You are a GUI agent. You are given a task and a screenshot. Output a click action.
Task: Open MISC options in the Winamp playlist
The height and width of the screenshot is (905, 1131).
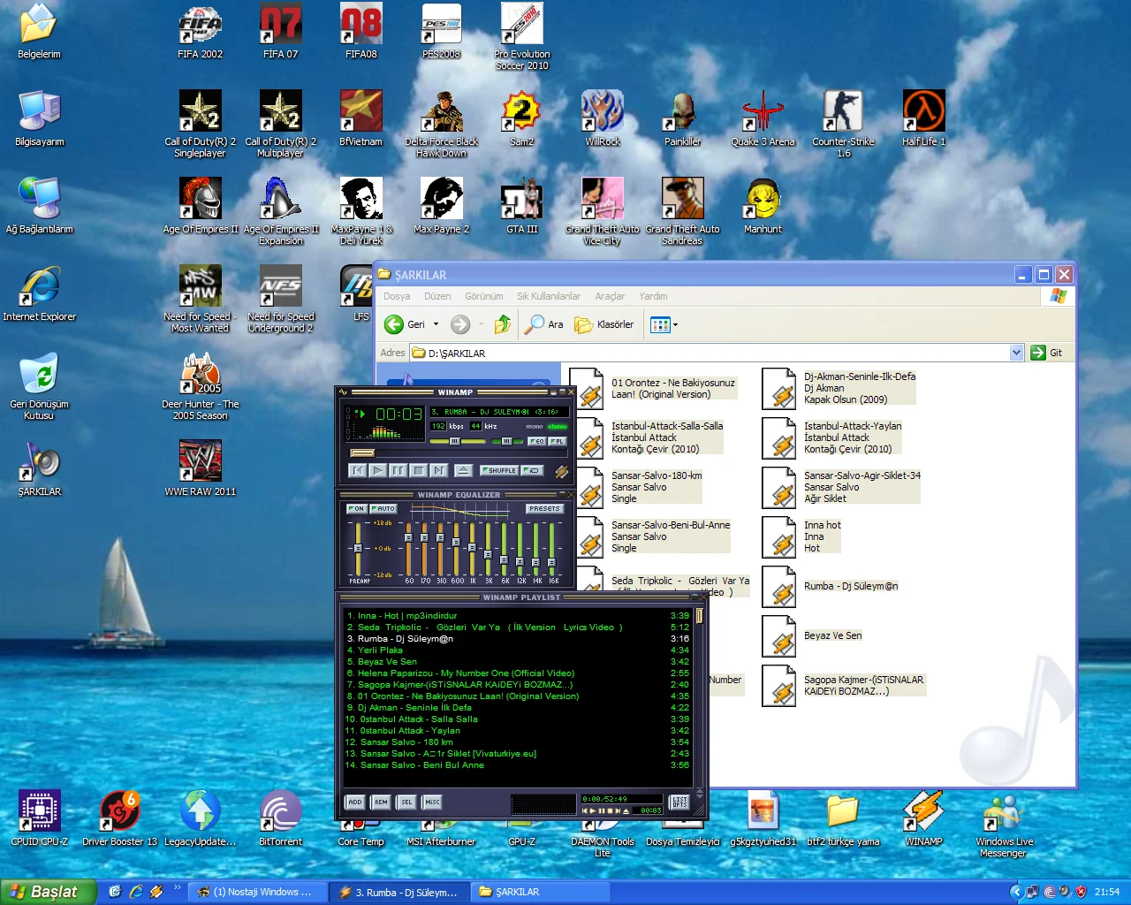[x=430, y=802]
